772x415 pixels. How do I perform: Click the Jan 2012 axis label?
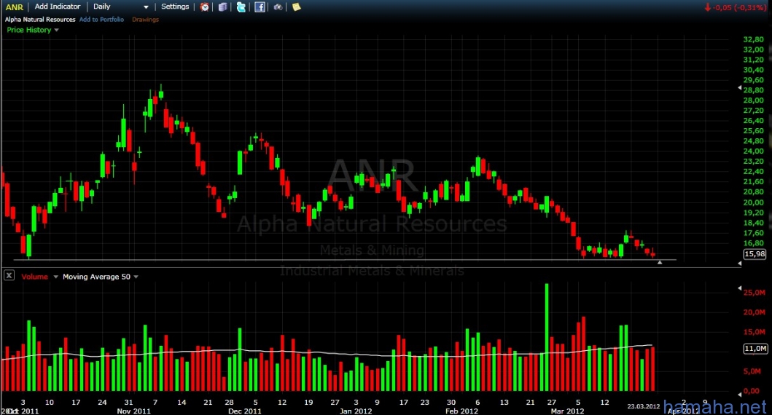[x=356, y=411]
